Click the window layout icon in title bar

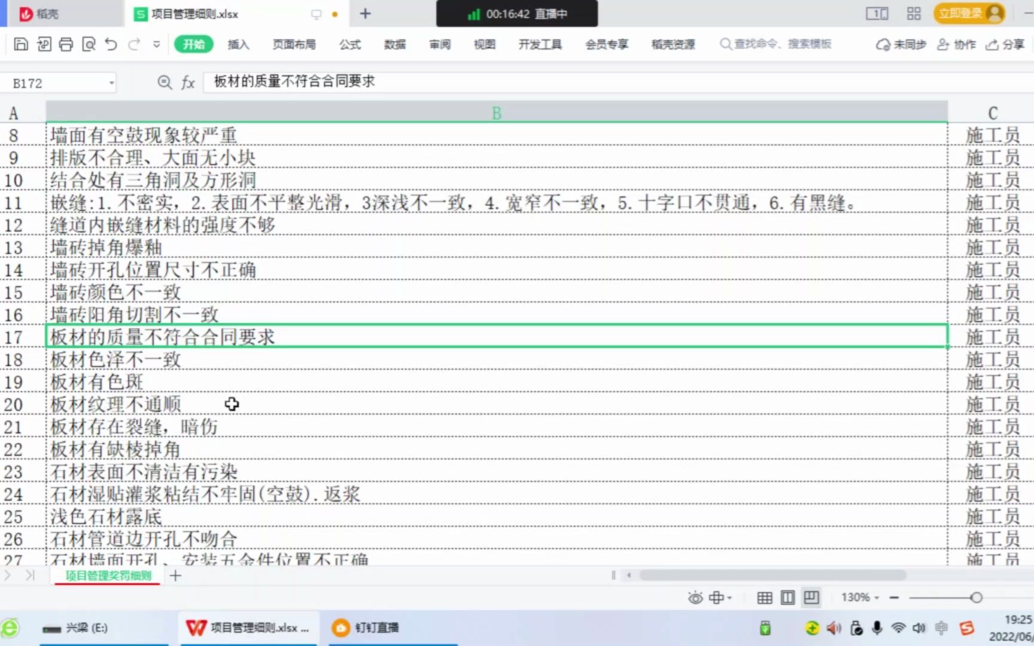click(x=877, y=13)
